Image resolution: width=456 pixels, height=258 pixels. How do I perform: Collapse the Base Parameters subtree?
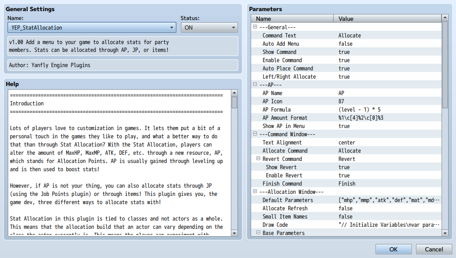(x=258, y=232)
